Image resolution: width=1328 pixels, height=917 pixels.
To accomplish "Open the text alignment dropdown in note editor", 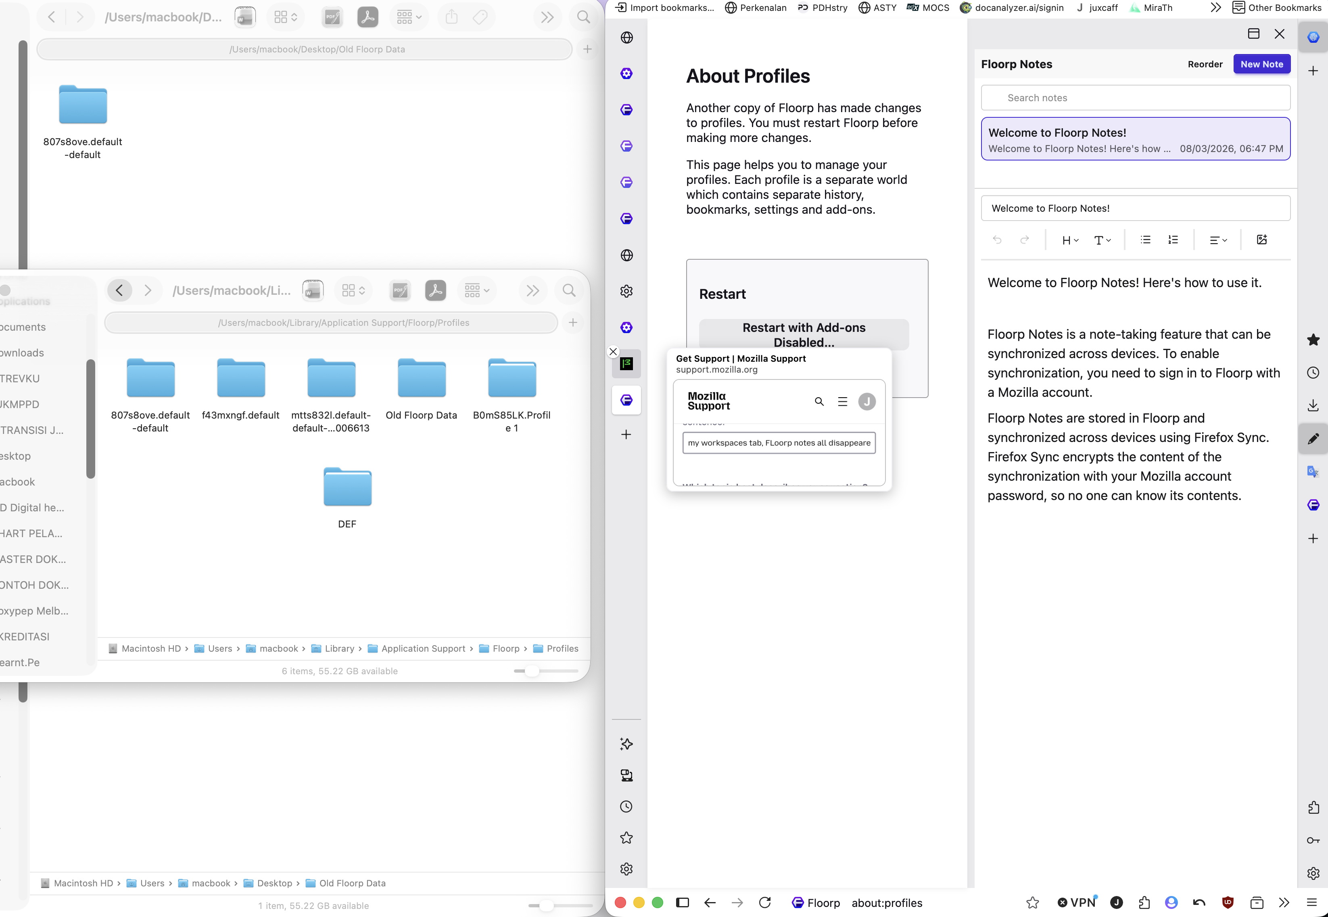I will tap(1218, 240).
